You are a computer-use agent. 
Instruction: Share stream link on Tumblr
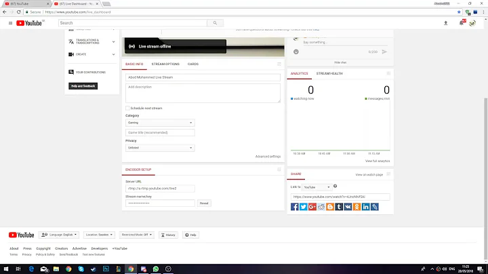339,207
